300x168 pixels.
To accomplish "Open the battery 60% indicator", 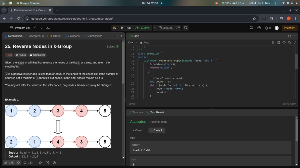I will click(x=226, y=3).
